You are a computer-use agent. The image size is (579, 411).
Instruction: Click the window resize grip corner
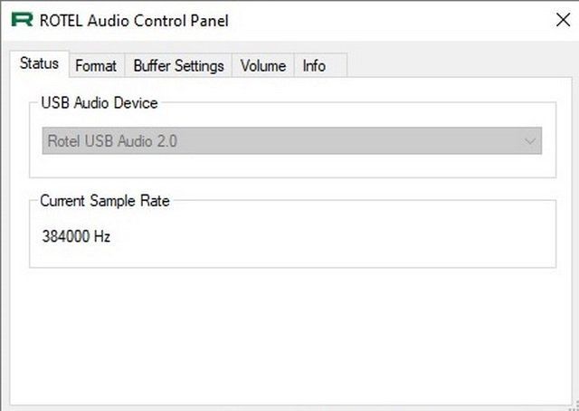[575, 406]
